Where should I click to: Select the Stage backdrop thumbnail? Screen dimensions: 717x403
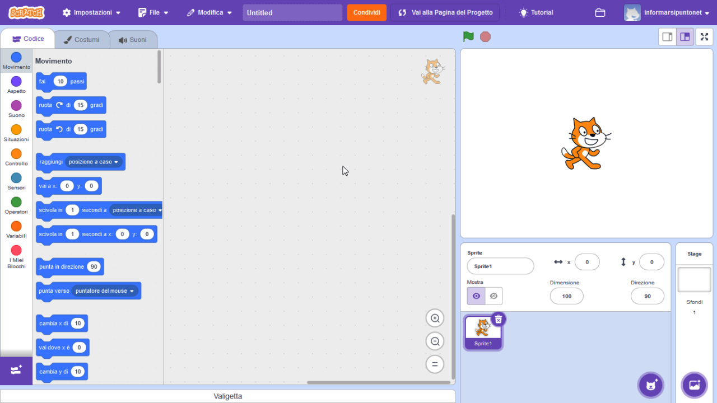tap(694, 280)
